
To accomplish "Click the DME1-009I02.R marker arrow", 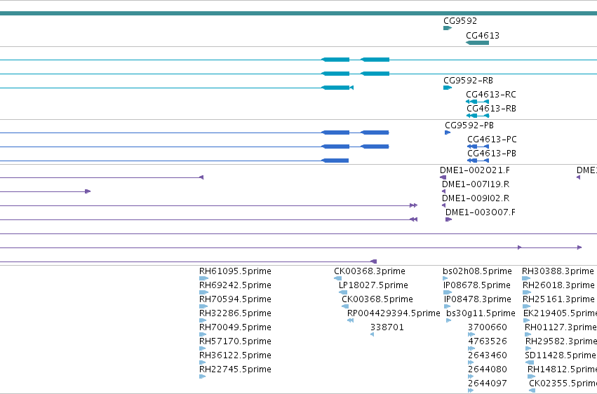I will [443, 205].
